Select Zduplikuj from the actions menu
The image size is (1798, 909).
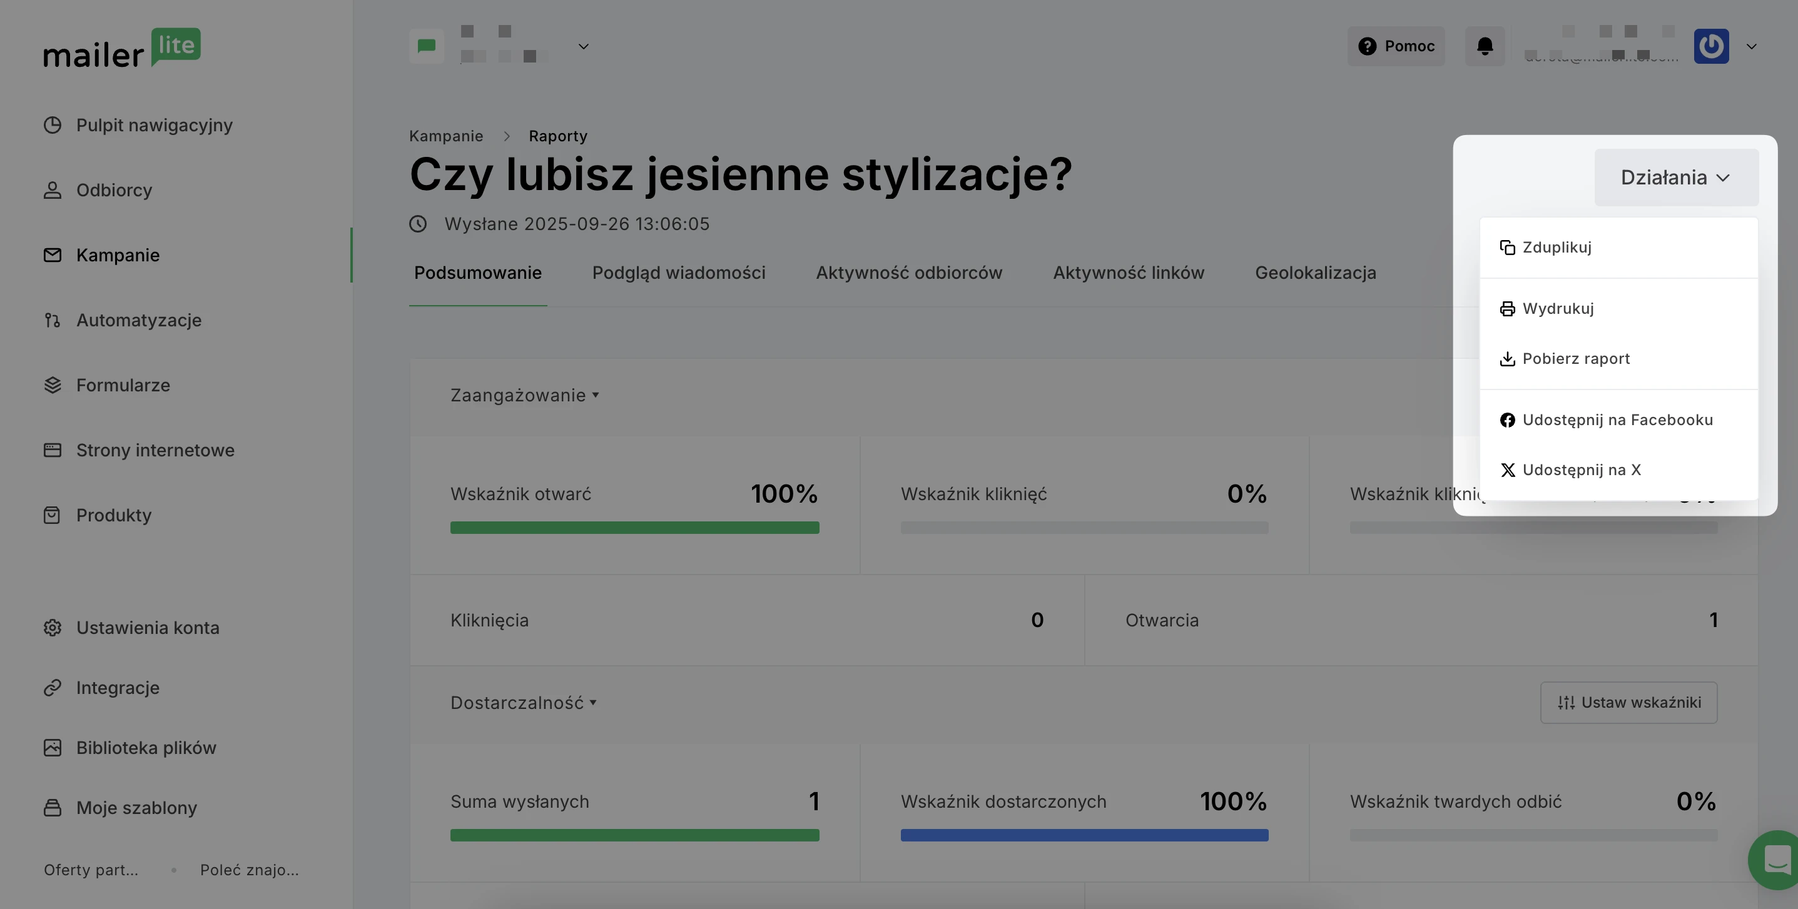pos(1557,248)
